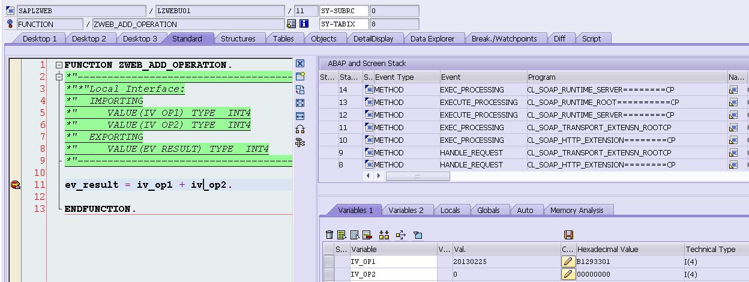Click the horizontal maximize tool icon
Viewport: 749px width, 282px height.
300,116
